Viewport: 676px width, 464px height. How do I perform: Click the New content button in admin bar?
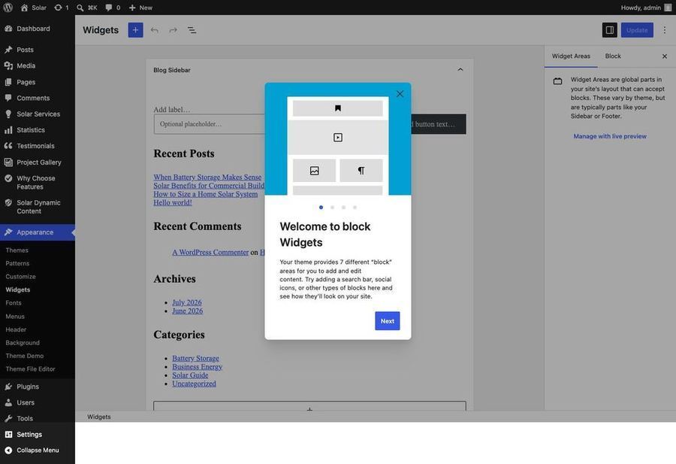140,8
